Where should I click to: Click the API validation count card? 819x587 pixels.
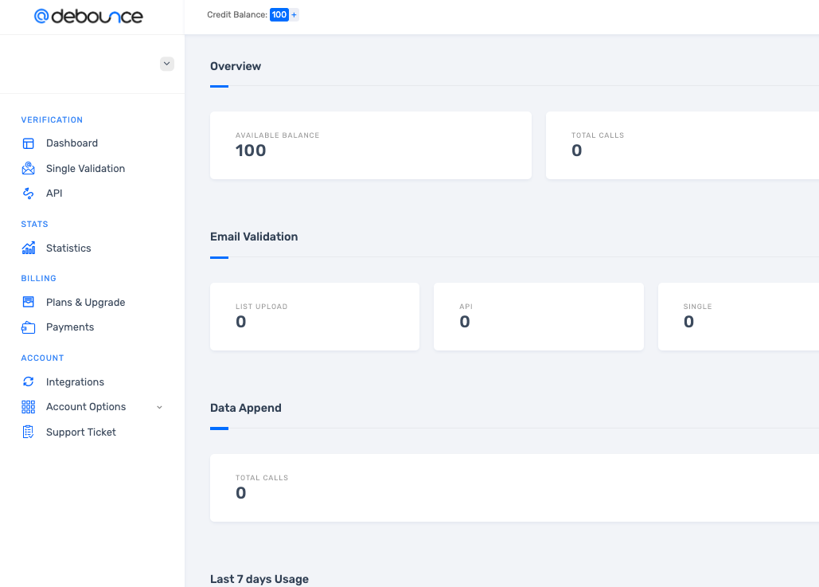tap(539, 317)
